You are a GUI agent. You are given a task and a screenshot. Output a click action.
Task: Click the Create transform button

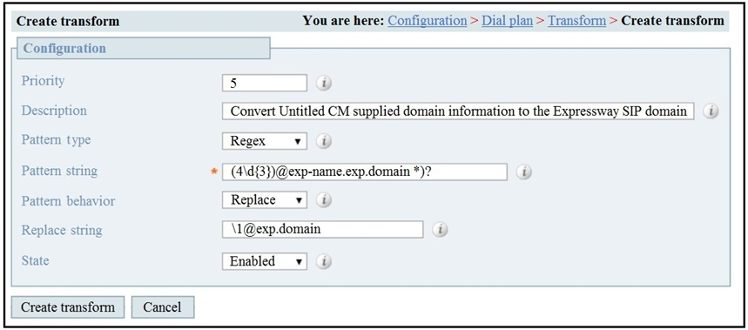point(68,307)
